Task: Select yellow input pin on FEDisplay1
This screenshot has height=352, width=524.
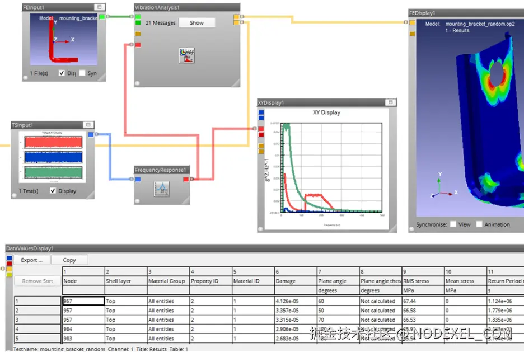Action: tap(413, 22)
